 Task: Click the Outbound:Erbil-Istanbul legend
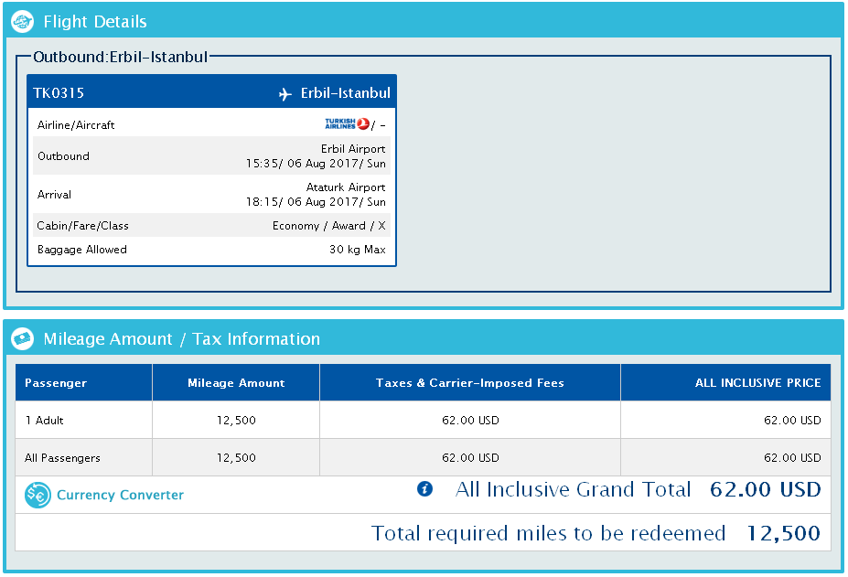pyautogui.click(x=120, y=57)
